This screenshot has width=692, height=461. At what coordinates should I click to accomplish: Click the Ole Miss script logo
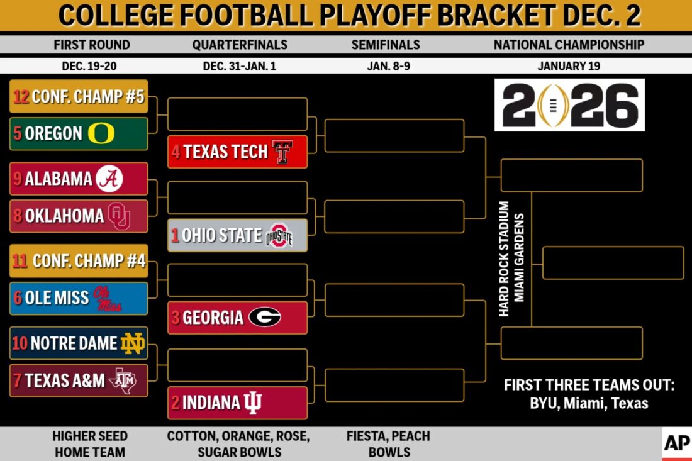coord(107,298)
